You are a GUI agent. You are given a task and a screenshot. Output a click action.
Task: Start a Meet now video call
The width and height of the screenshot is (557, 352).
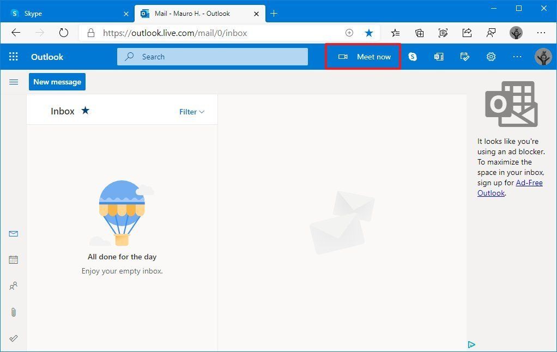[363, 56]
